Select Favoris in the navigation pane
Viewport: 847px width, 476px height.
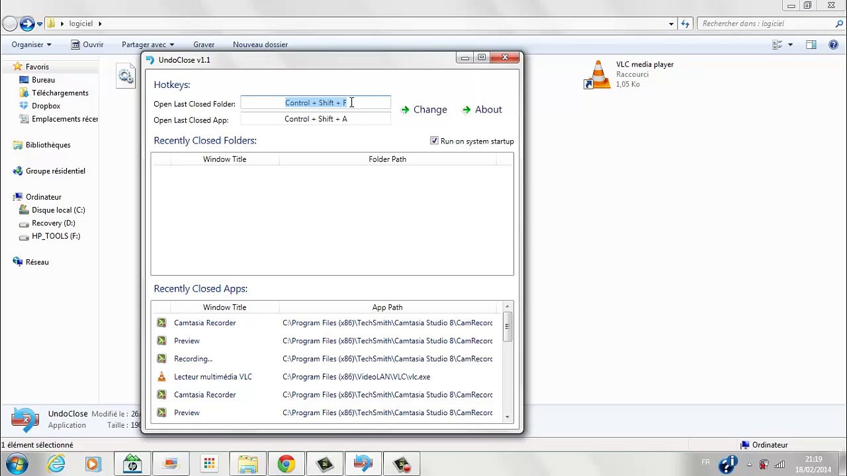(37, 67)
